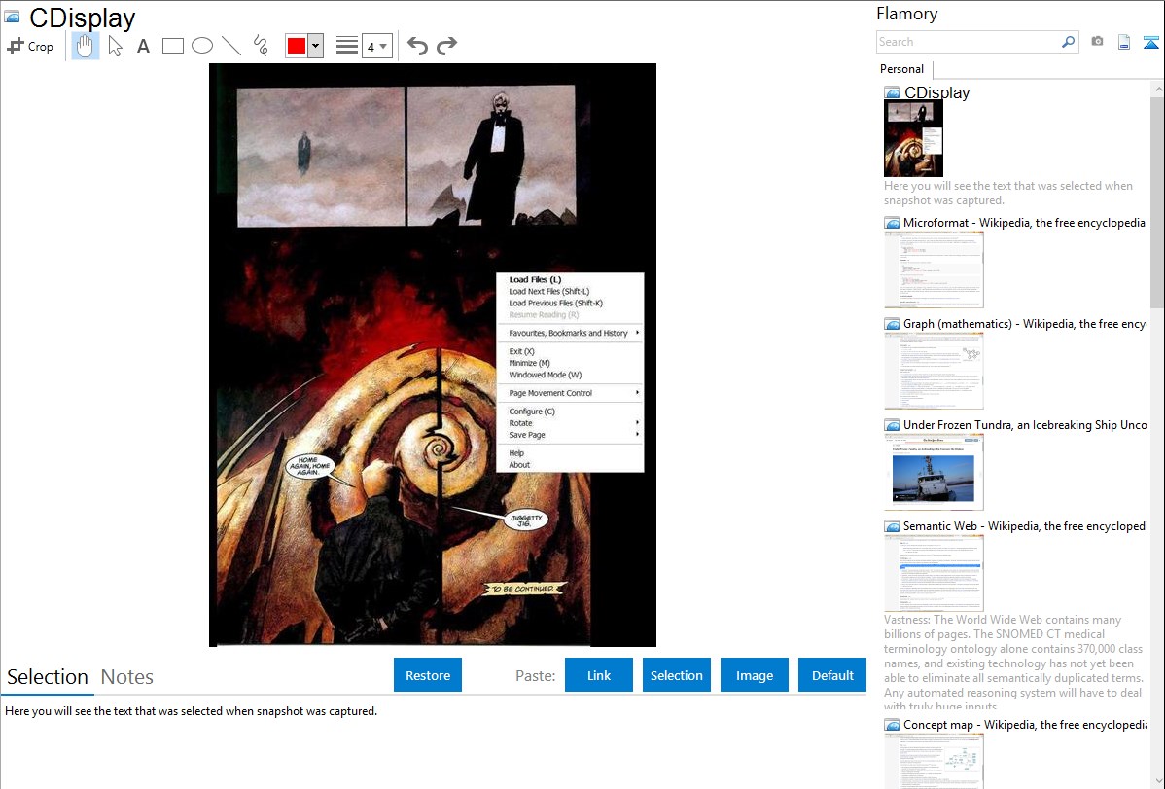1165x789 pixels.
Task: Click the Microformat - Wikipedia title text
Action: [1024, 223]
